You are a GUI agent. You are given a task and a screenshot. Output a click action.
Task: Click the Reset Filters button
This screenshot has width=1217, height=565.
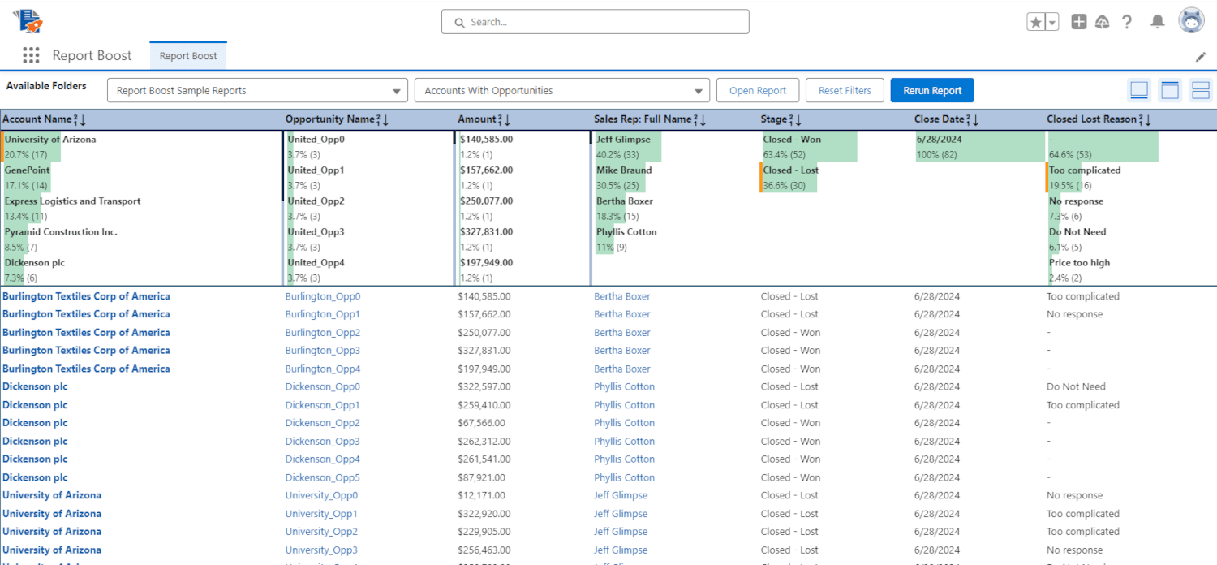845,90
